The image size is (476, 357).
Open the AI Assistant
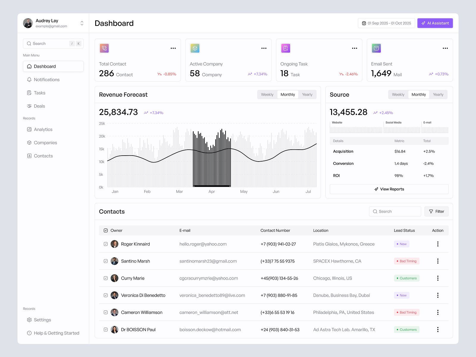[435, 23]
